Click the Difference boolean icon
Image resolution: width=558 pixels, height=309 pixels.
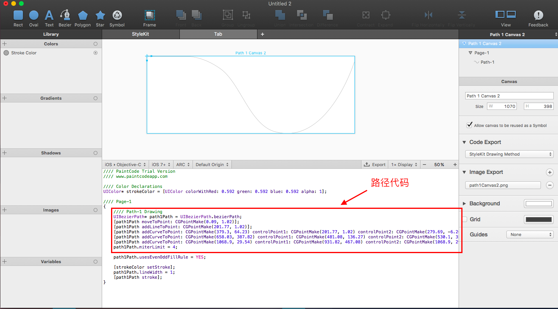(x=328, y=15)
